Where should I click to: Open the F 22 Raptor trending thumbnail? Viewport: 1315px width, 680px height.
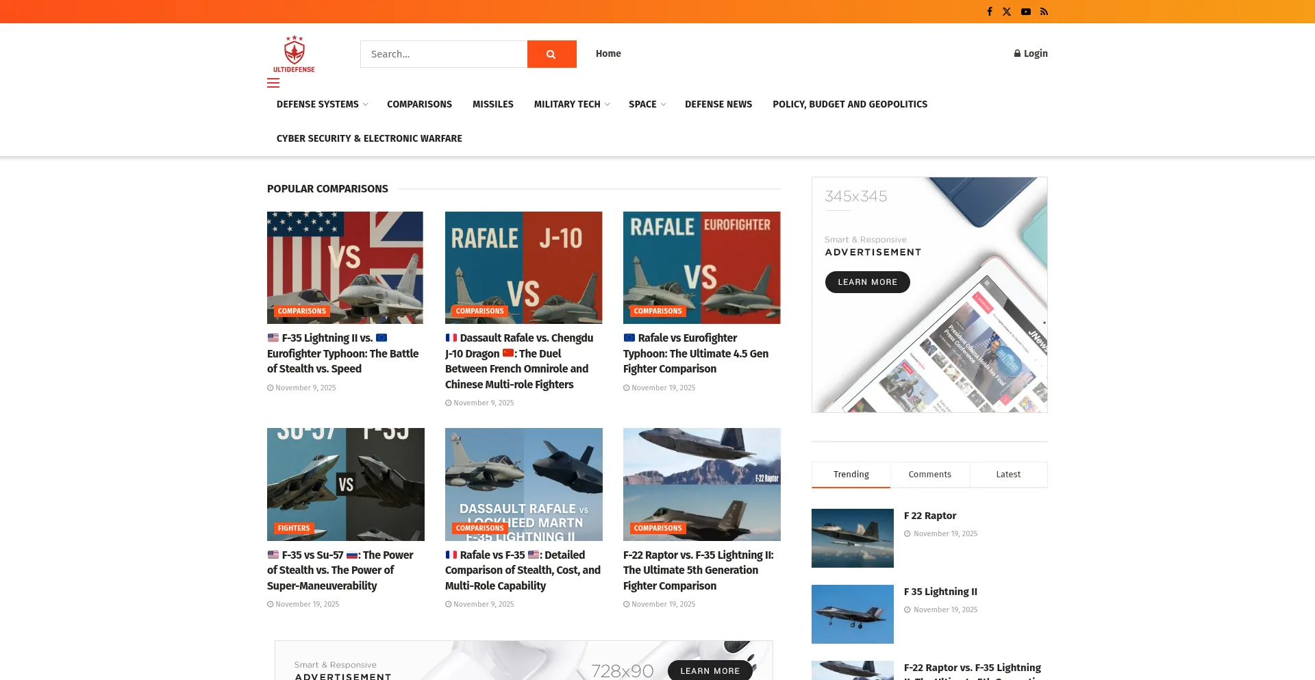(x=853, y=538)
